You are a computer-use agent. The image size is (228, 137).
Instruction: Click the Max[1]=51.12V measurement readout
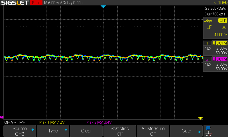click(x=52, y=122)
